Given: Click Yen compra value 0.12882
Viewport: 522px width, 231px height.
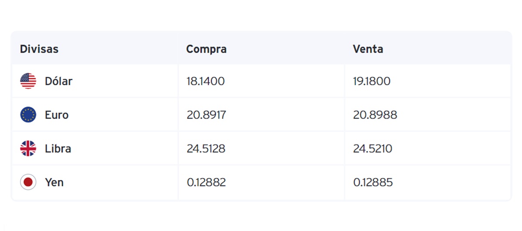Looking at the screenshot, I should pyautogui.click(x=207, y=182).
